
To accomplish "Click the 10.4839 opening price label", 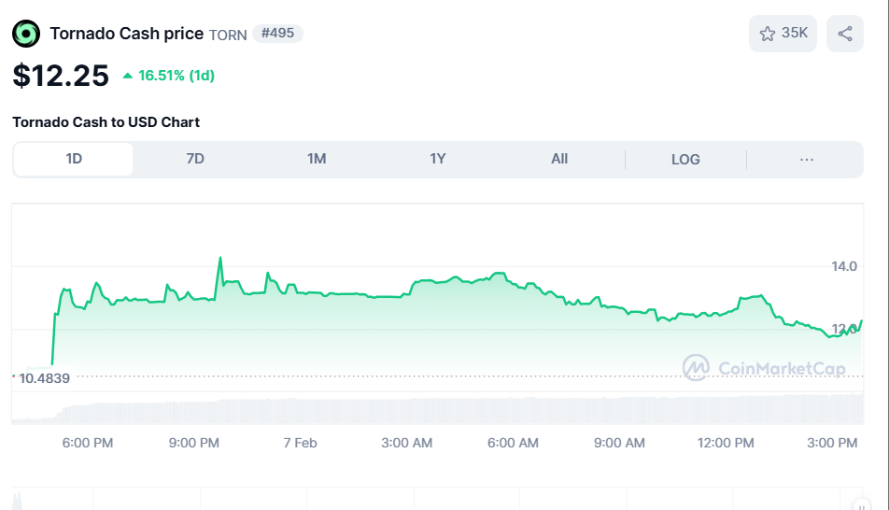I will (x=44, y=378).
